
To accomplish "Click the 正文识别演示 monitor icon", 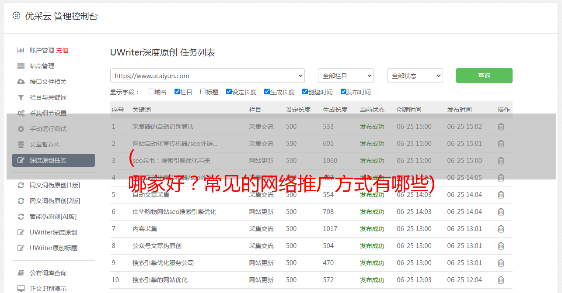I will pyautogui.click(x=21, y=289).
